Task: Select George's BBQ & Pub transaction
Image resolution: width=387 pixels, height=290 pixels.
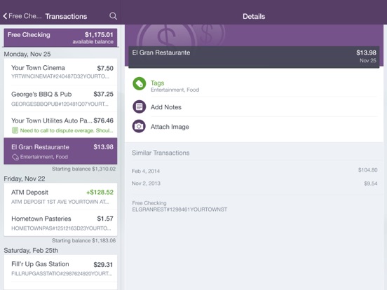Action: (x=60, y=98)
